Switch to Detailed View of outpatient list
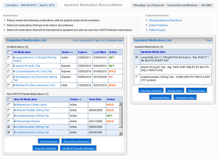 coord(115,40)
